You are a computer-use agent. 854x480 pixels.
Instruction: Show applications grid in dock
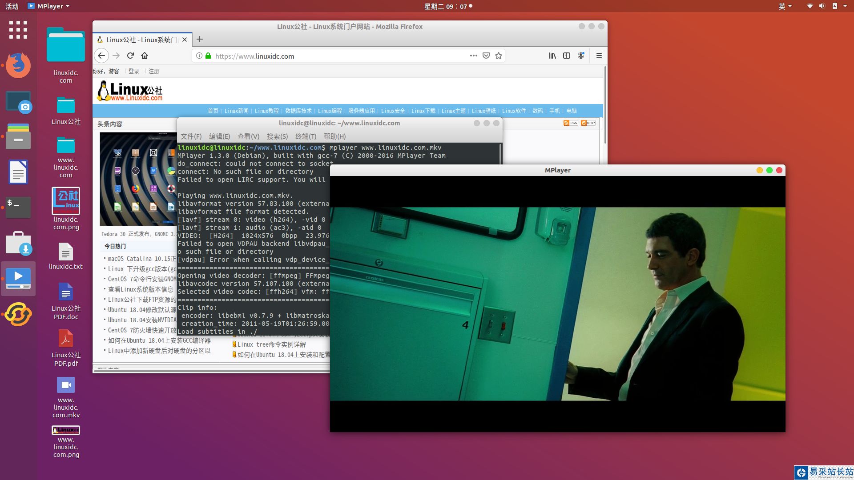(x=18, y=30)
